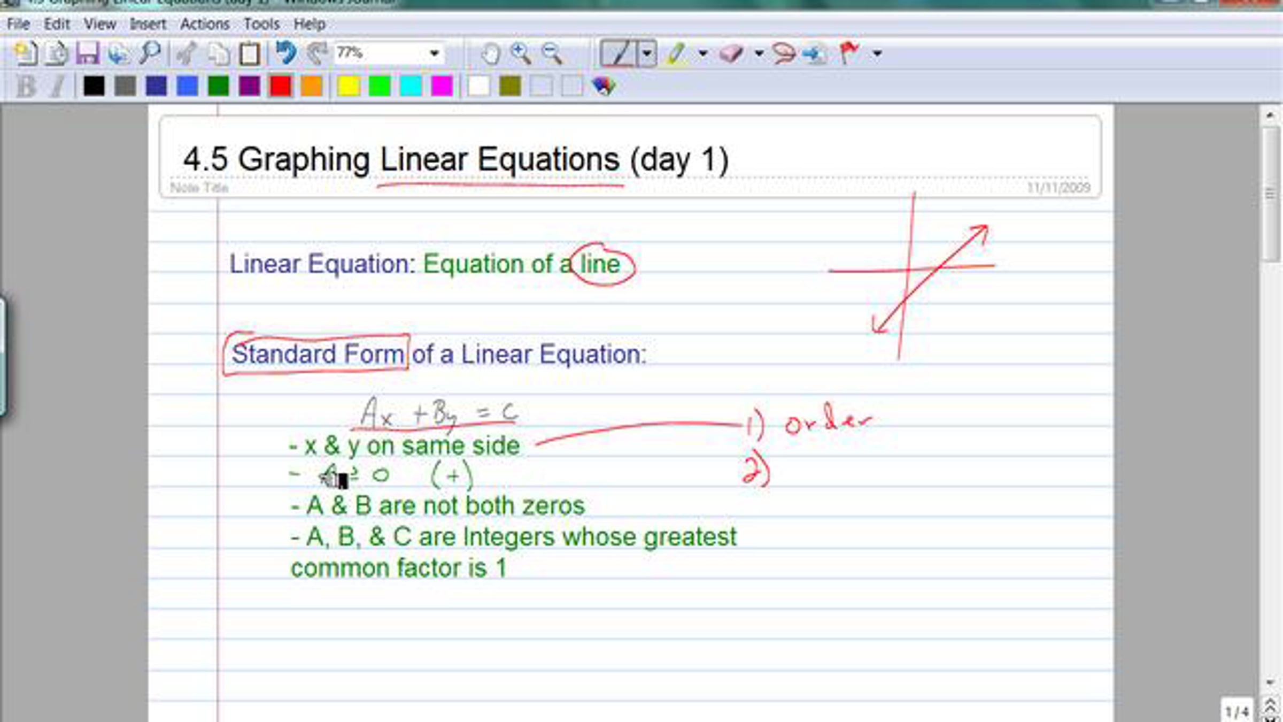
Task: Open the custom color palette icon
Action: pos(604,86)
